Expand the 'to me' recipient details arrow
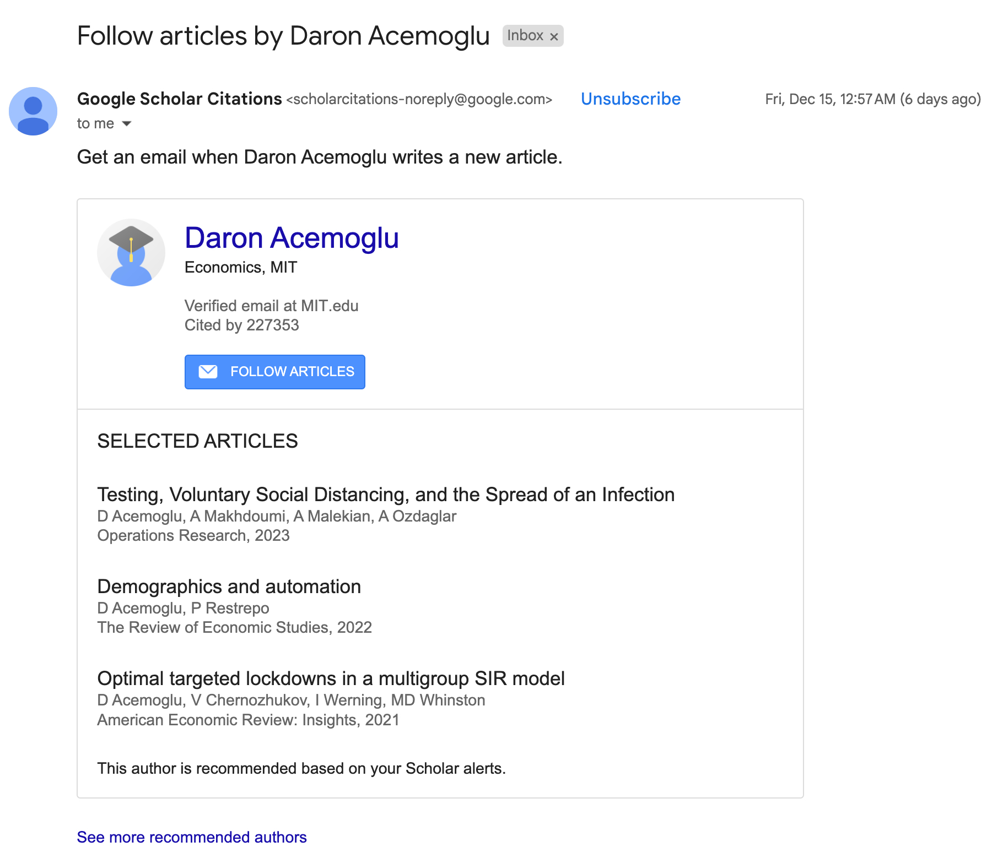Image resolution: width=1003 pixels, height=858 pixels. 127,124
